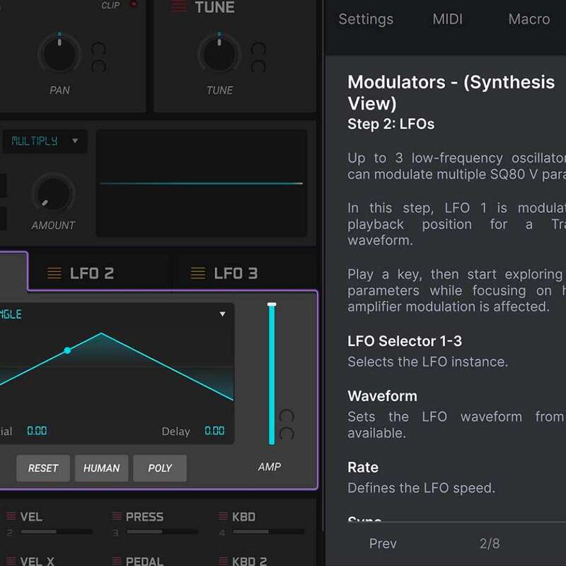Toggle POLY mode for the LFO
Viewport: 566px width, 566px height.
160,468
